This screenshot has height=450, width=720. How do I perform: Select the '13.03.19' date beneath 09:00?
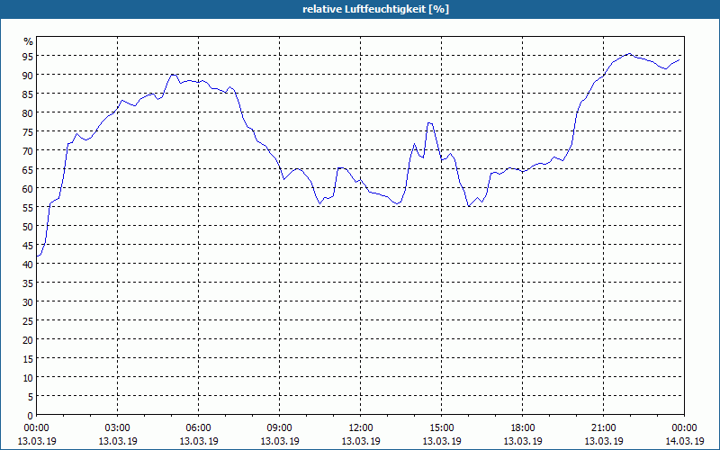point(280,441)
